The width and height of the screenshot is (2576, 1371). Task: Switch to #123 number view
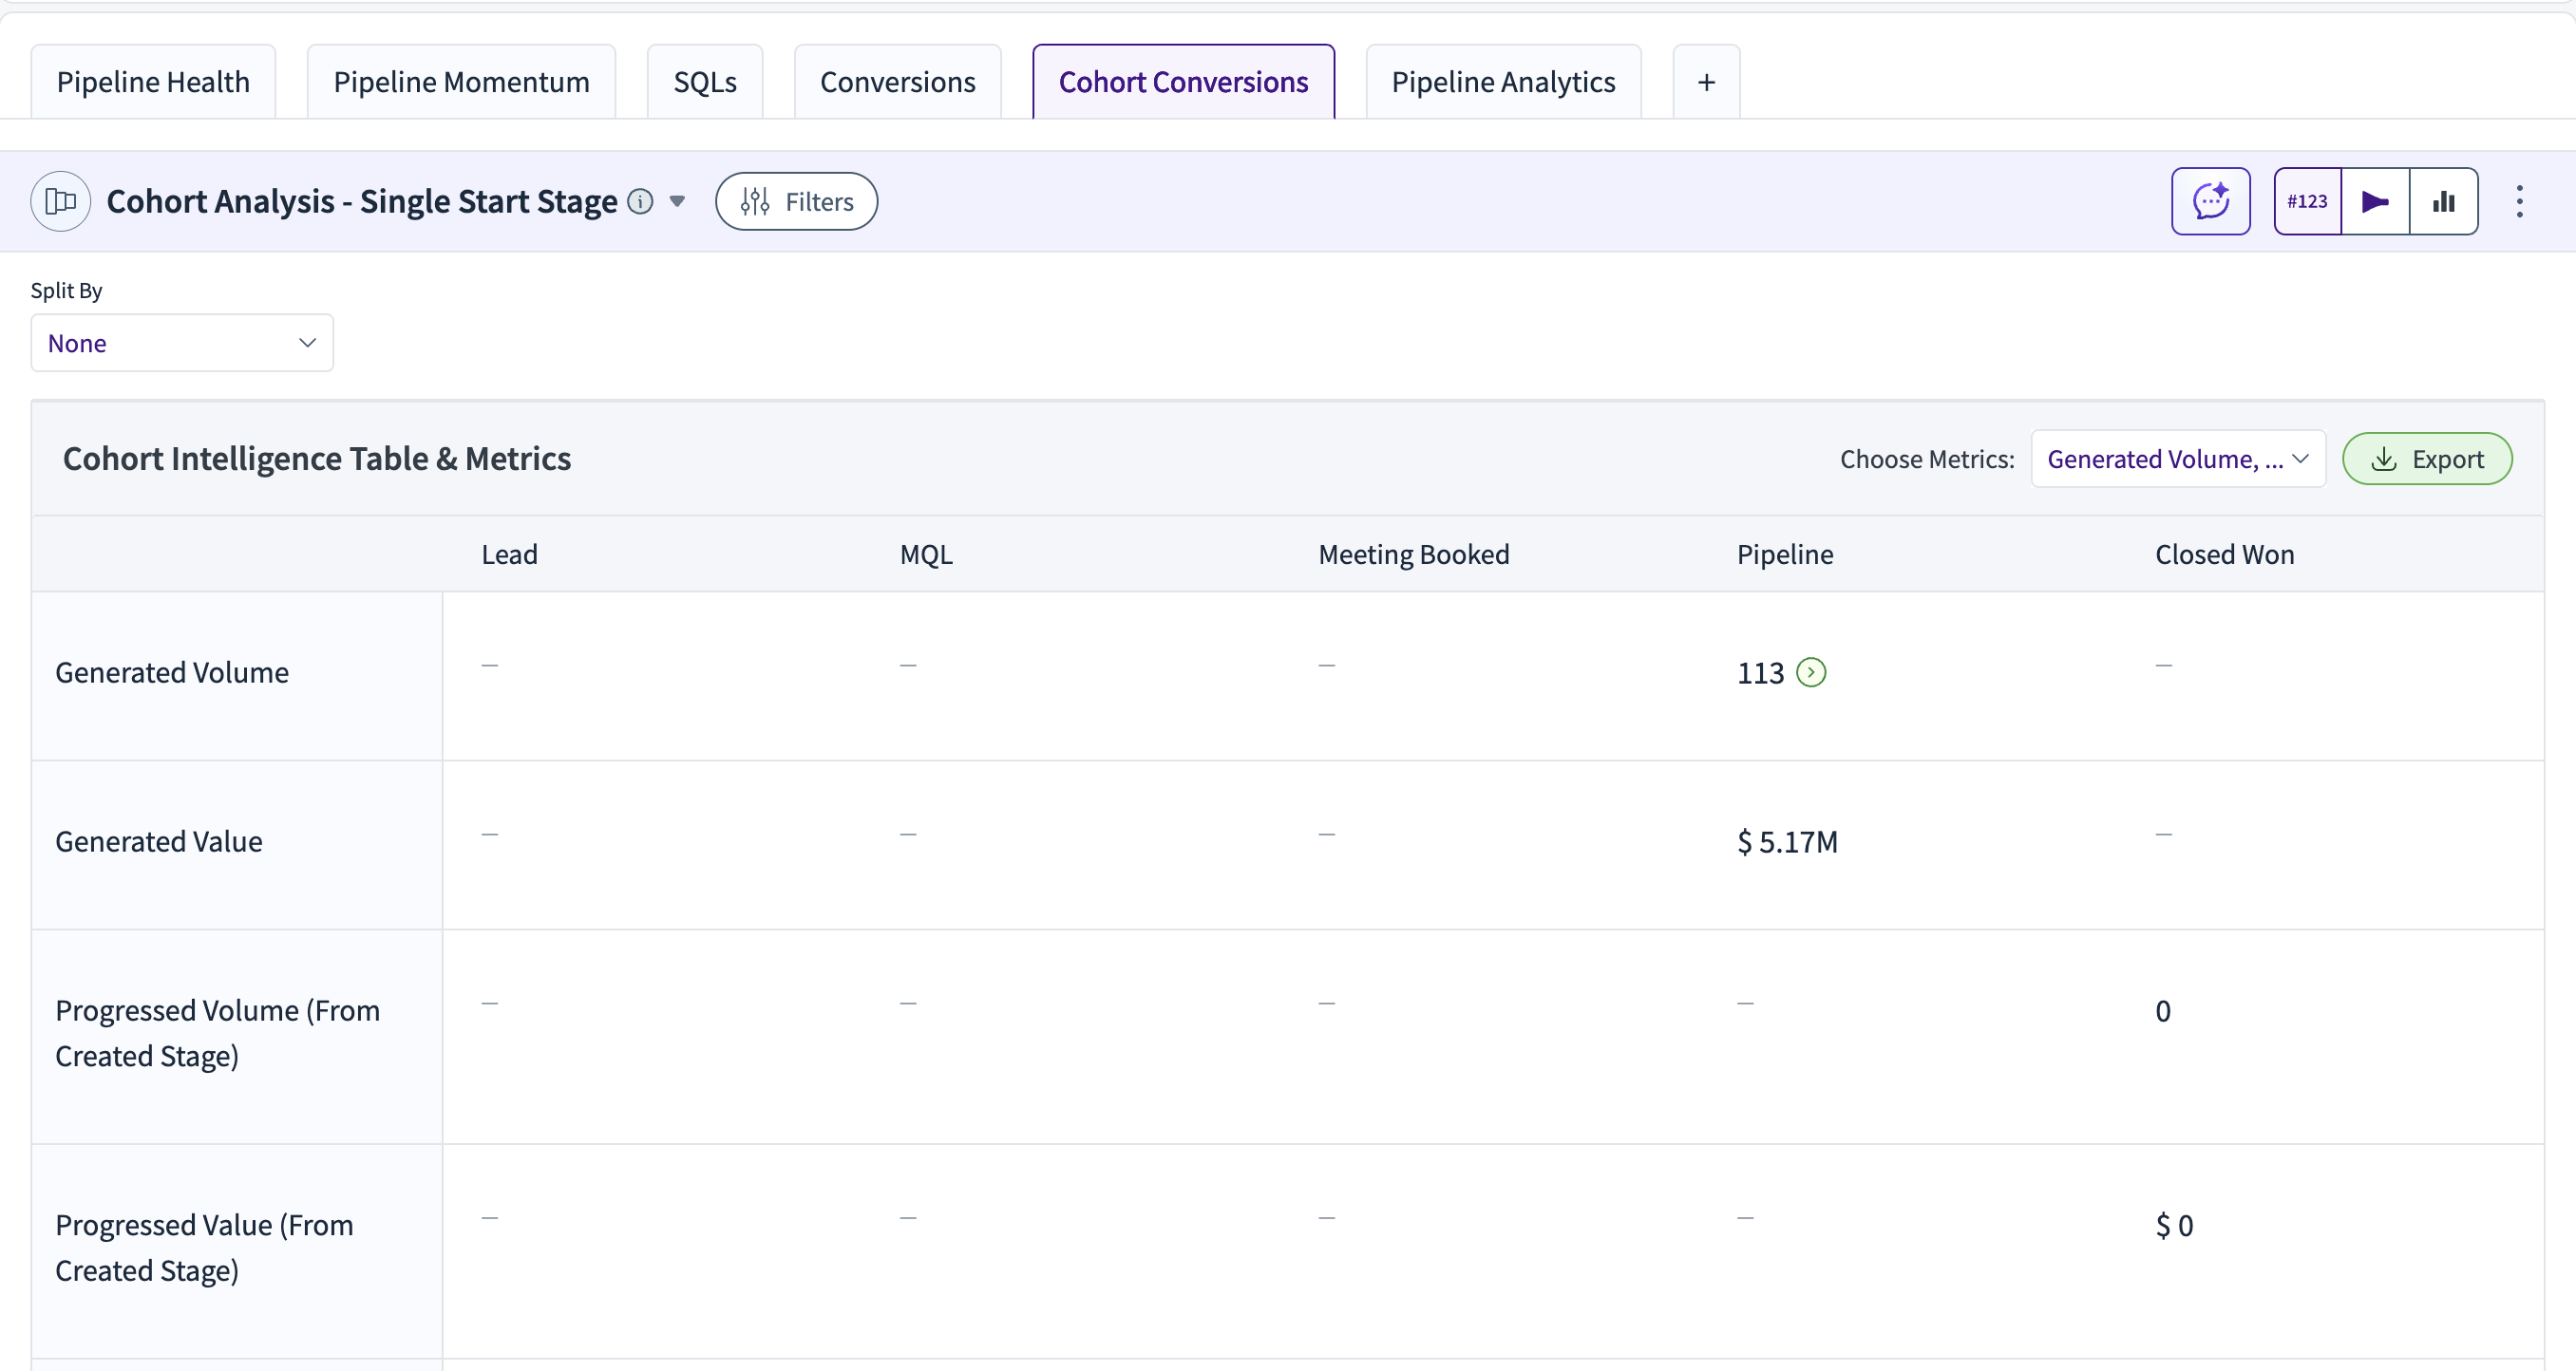(x=2307, y=201)
